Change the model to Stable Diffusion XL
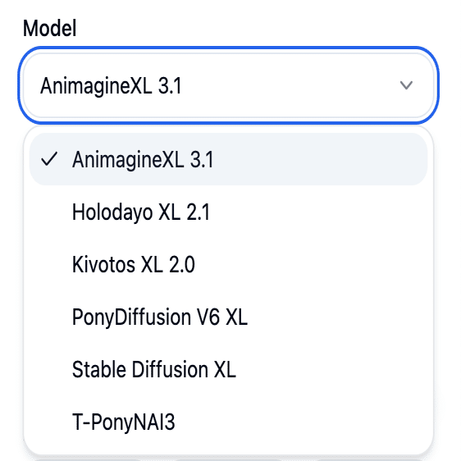The height and width of the screenshot is (461, 461). (x=228, y=369)
